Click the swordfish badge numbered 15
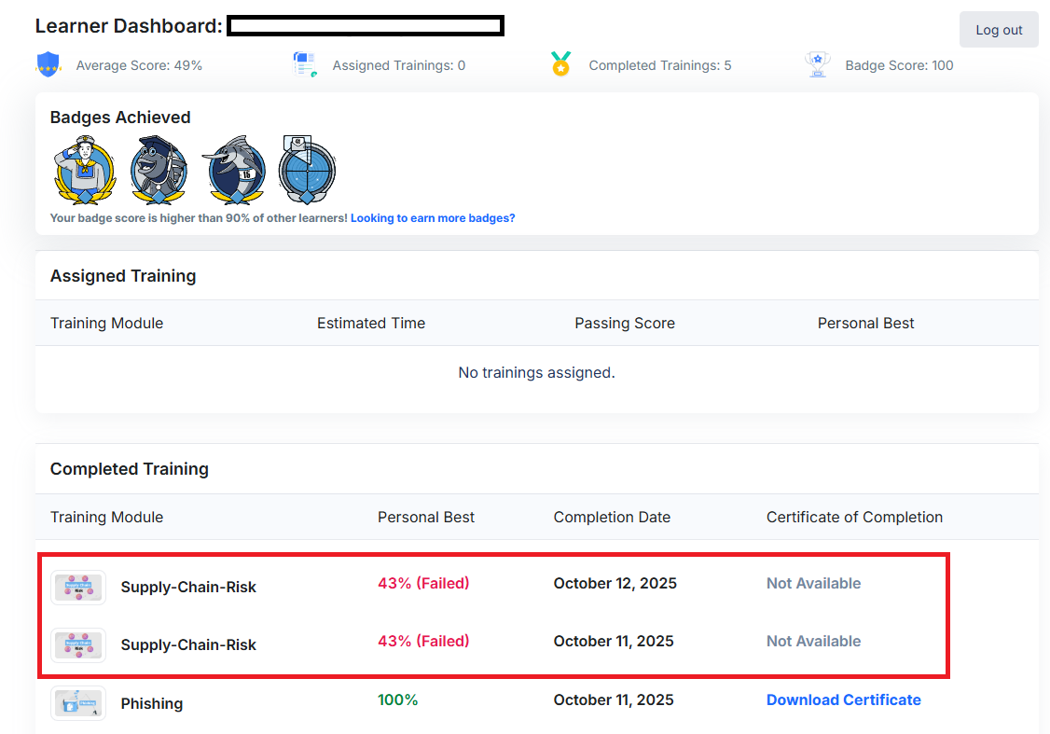Viewport: 1050px width, 734px height. tap(233, 170)
